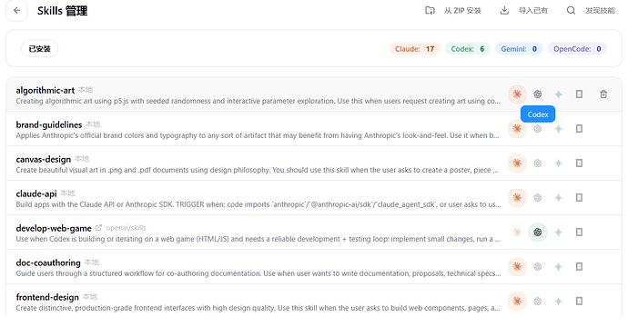Enable Gemini for claude-api skill
628x327 pixels.
558,198
